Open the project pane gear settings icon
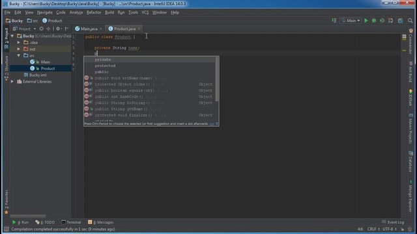The height and width of the screenshot is (234, 417). point(58,29)
